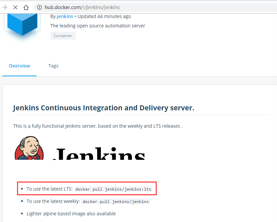Click 'The leading open source automation server' description
This screenshot has width=277, height=222.
(98, 26)
